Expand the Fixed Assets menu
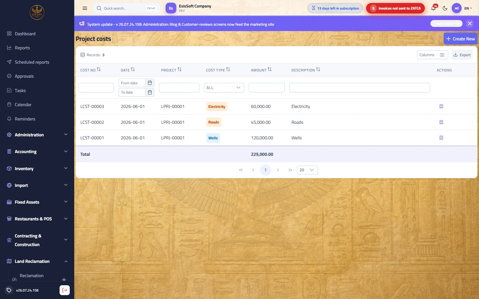The height and width of the screenshot is (299, 479). click(37, 202)
